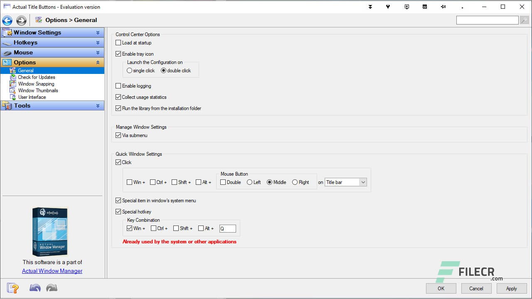Click the Apply button
The width and height of the screenshot is (532, 299).
[511, 288]
